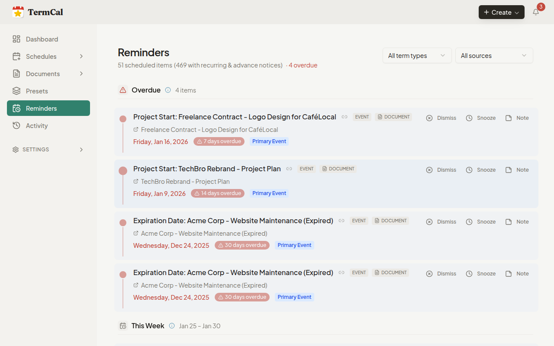This screenshot has width=554, height=346.
Task: Open TechBro Rebrand - Project Plan document link
Action: point(185,182)
